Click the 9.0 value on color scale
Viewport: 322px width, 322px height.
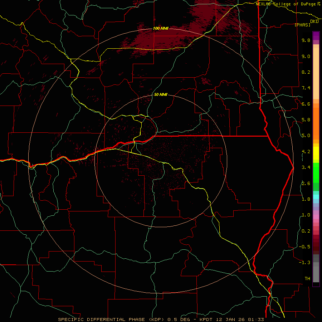coord(306,56)
